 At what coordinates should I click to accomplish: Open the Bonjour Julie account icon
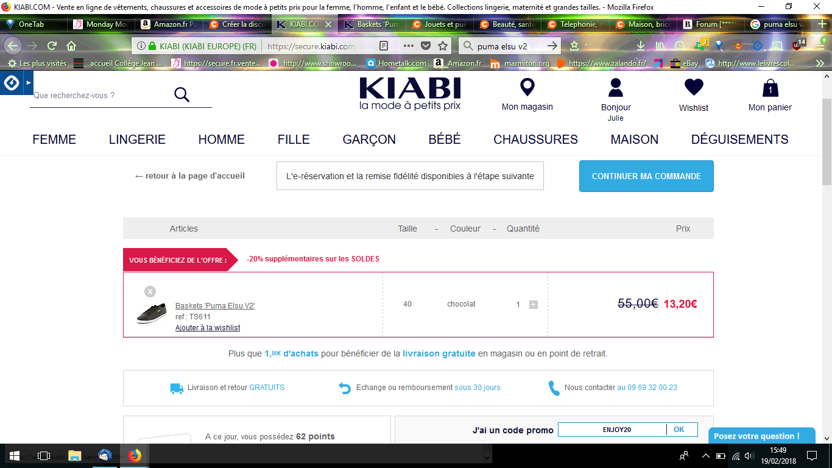tap(616, 88)
